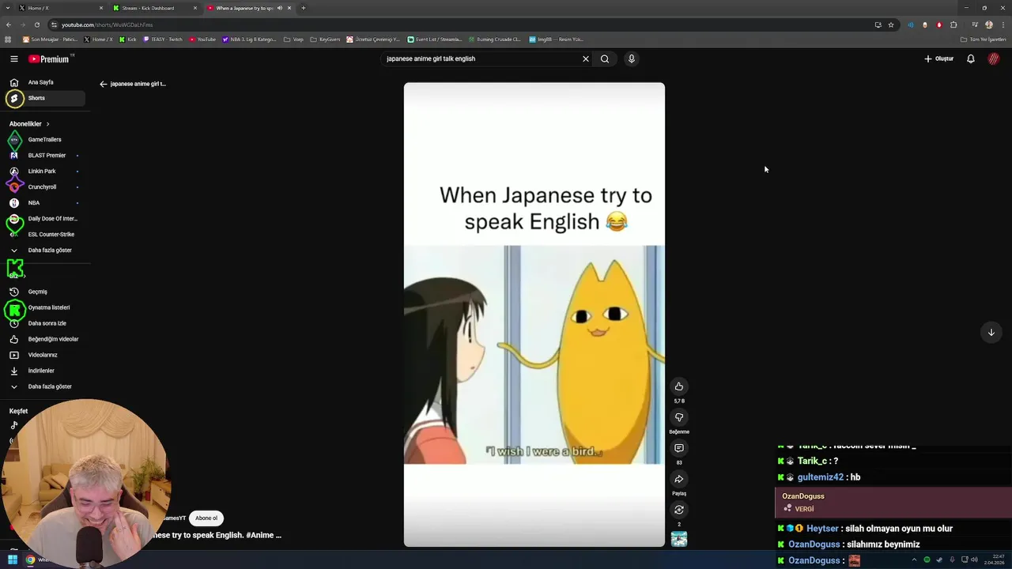Run search with the magnifier button
Screen dimensions: 1012x569
pos(605,58)
